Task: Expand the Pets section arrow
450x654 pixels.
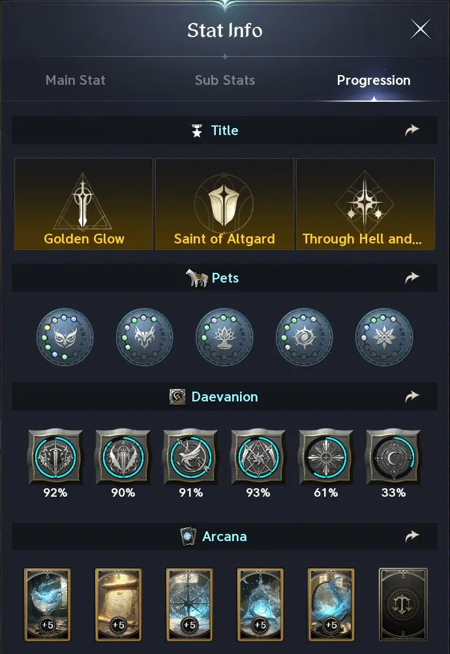Action: (412, 278)
